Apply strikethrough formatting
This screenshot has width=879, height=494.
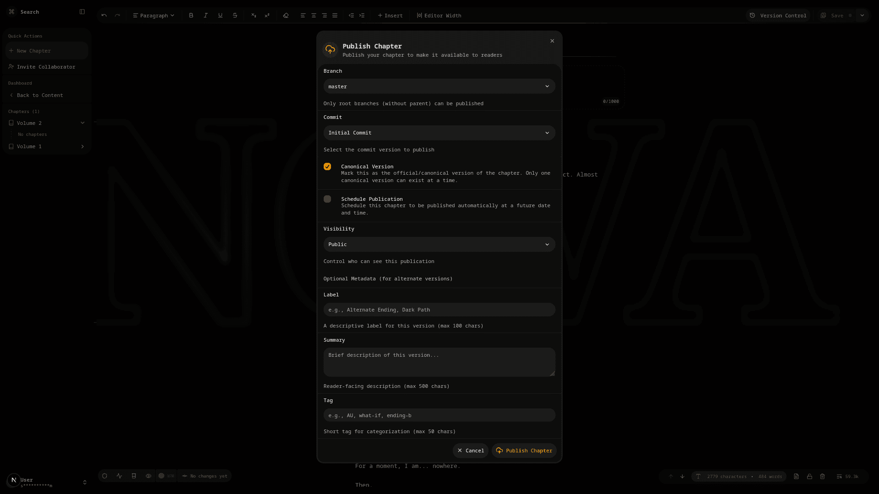pyautogui.click(x=235, y=15)
